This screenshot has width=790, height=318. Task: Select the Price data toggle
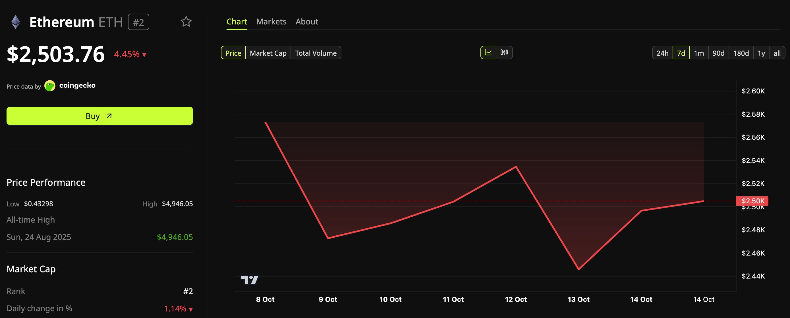pyautogui.click(x=233, y=53)
